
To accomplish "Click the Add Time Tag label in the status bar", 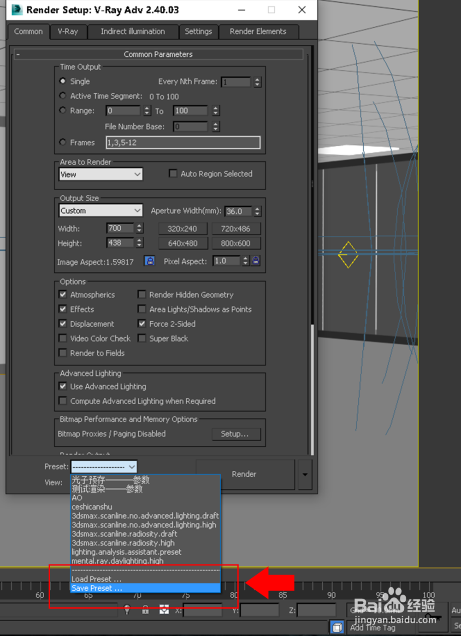I will (372, 628).
